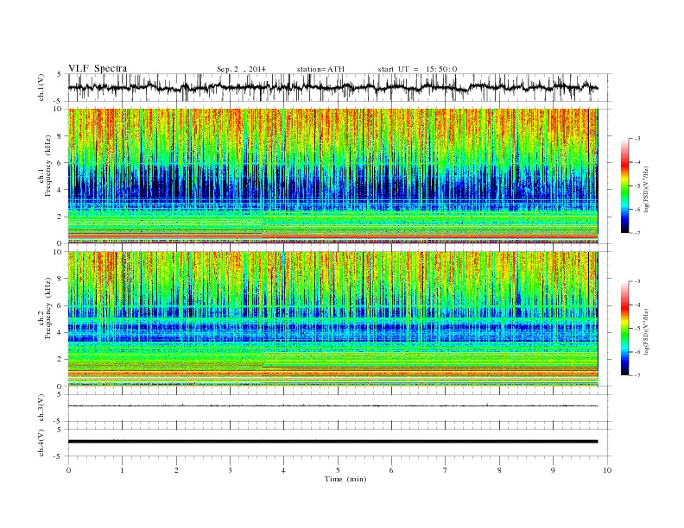
Task: Click the "-3" tick on ch.1 color bar
Action: coord(636,139)
